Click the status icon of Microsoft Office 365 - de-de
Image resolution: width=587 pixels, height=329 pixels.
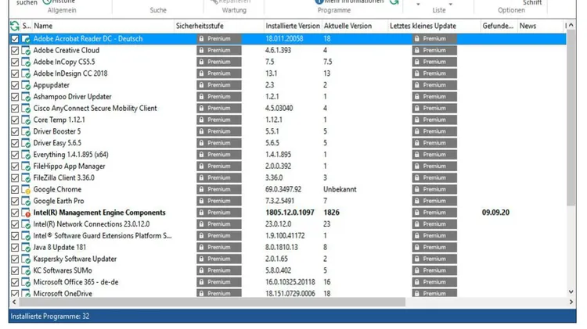pos(26,282)
